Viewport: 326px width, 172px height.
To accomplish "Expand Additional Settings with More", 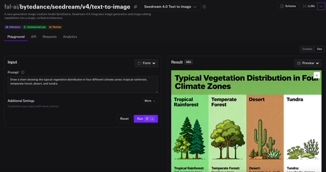I will click(x=150, y=101).
